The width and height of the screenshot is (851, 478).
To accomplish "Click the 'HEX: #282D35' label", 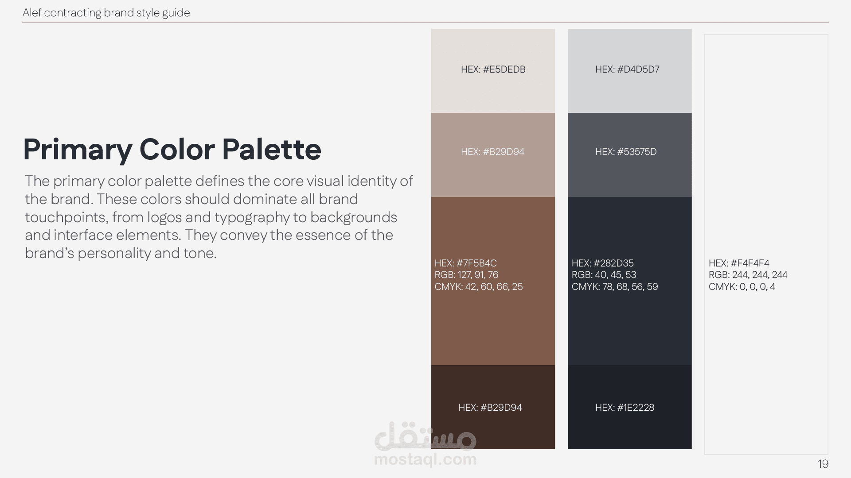I will click(x=602, y=263).
